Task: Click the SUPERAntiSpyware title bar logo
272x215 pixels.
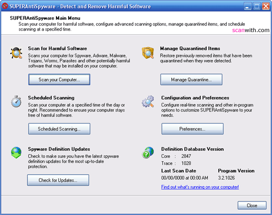Action: point(5,6)
